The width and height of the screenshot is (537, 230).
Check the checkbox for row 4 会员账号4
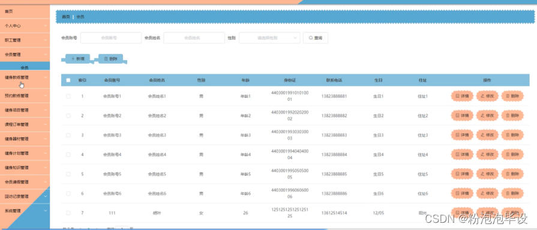click(68, 154)
